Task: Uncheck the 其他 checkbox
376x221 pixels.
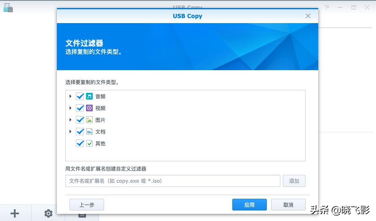Action: [x=80, y=143]
